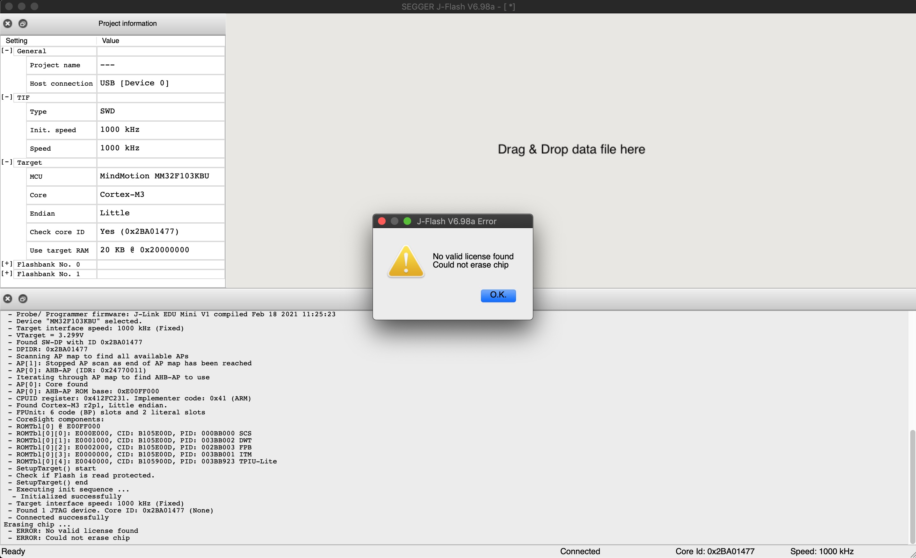Click the 'ERROR: No valid license found' log line
This screenshot has width=916, height=558.
(x=73, y=531)
